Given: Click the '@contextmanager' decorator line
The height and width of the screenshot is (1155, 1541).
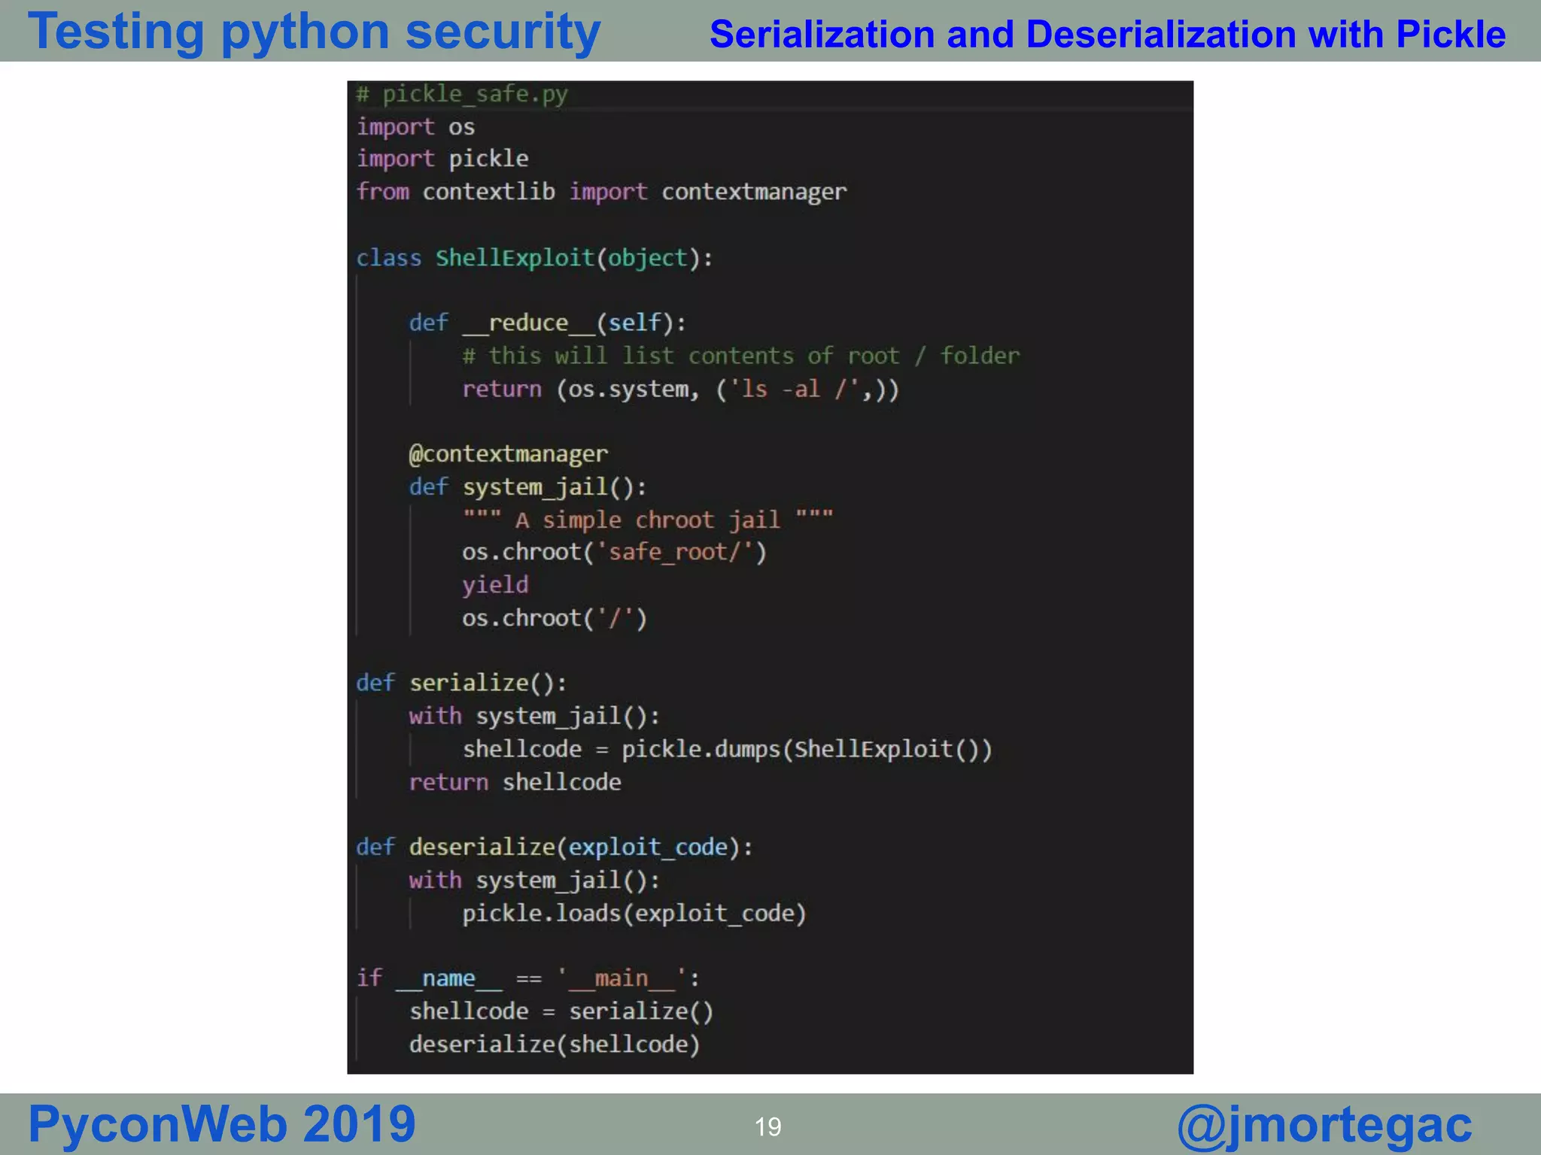Looking at the screenshot, I should (x=508, y=454).
